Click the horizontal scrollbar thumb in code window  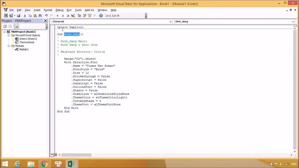(76, 155)
